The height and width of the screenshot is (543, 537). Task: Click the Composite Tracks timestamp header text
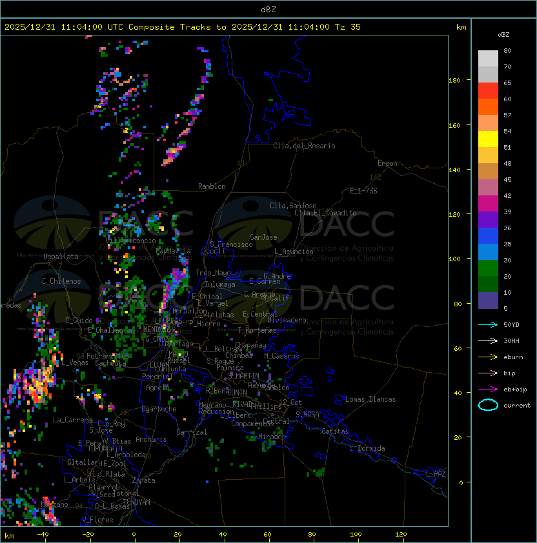[183, 27]
